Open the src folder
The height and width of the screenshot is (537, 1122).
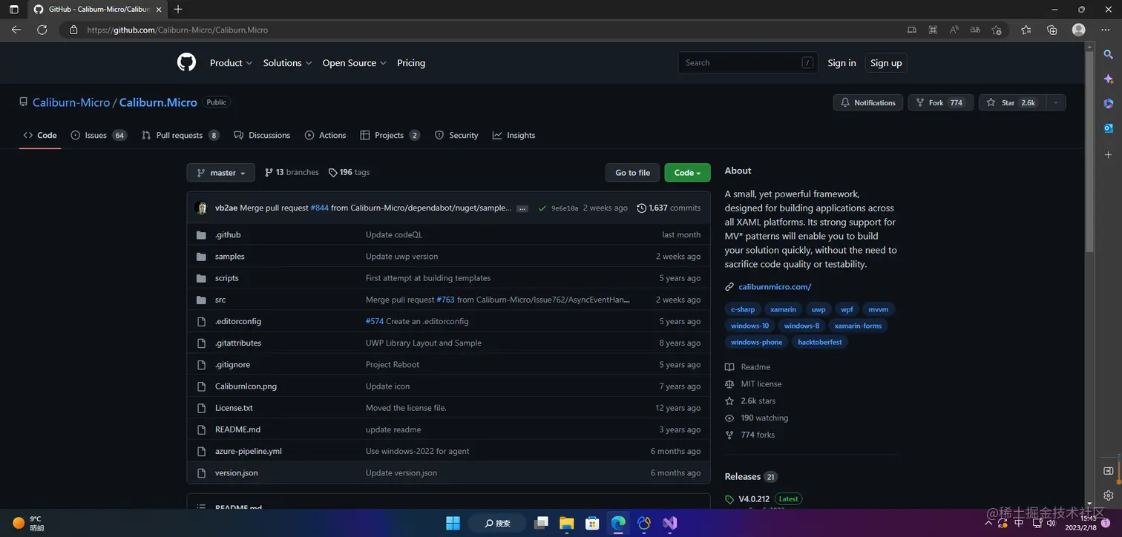pyautogui.click(x=220, y=300)
